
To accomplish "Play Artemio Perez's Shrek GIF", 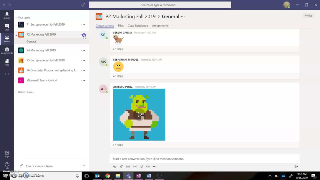I will point(139,115).
